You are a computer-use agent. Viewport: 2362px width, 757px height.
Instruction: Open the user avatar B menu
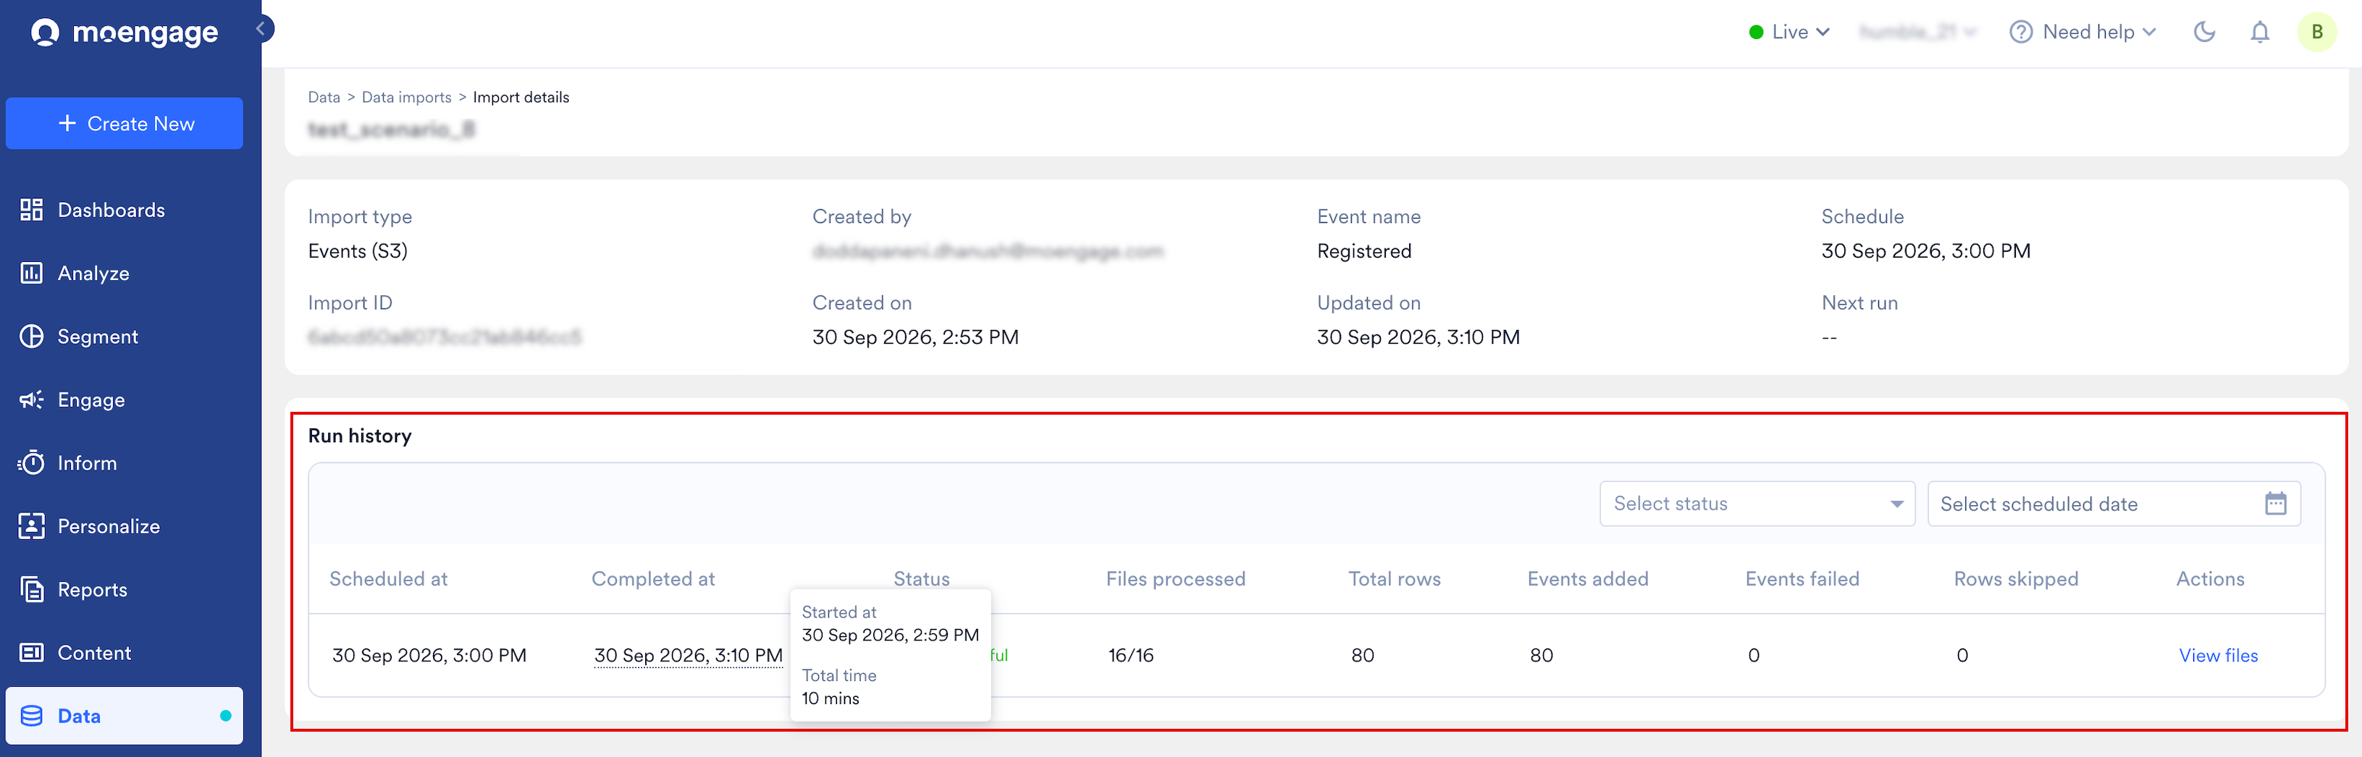pyautogui.click(x=2317, y=32)
